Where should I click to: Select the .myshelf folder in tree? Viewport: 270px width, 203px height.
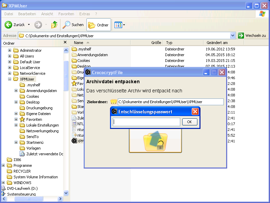[x=30, y=85]
